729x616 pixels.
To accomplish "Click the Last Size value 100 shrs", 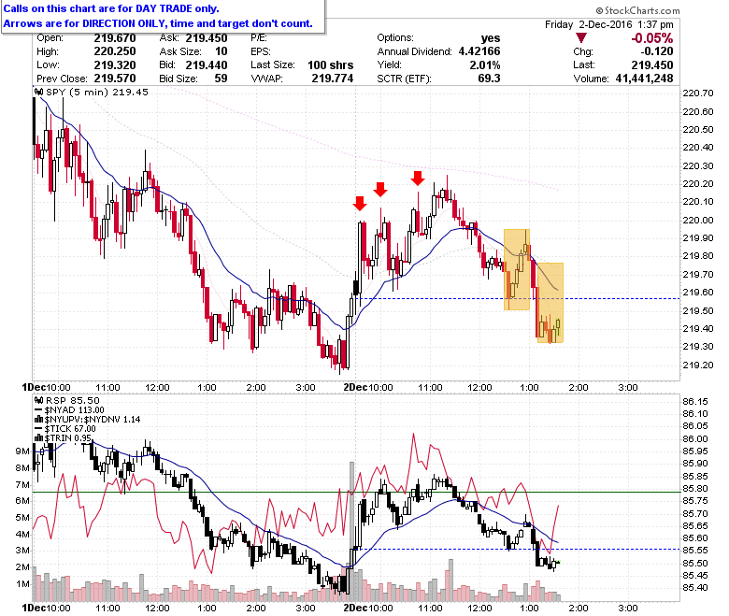I will coord(331,65).
